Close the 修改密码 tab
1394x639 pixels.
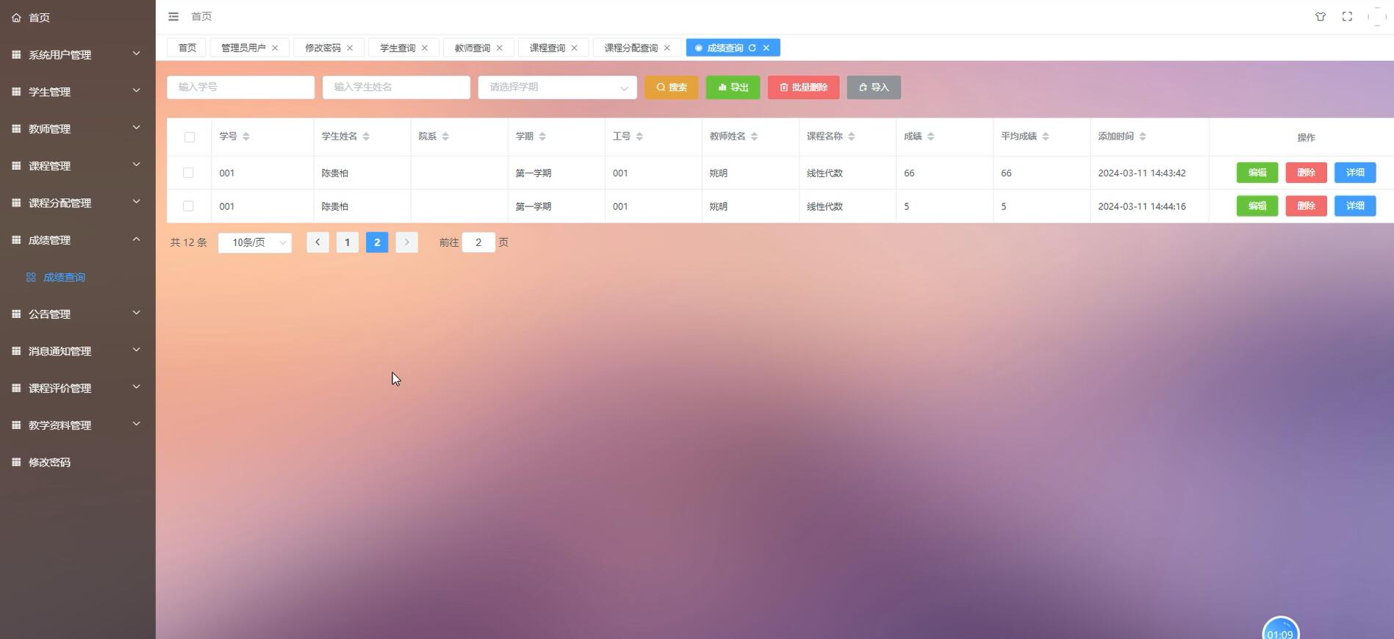[x=350, y=48]
